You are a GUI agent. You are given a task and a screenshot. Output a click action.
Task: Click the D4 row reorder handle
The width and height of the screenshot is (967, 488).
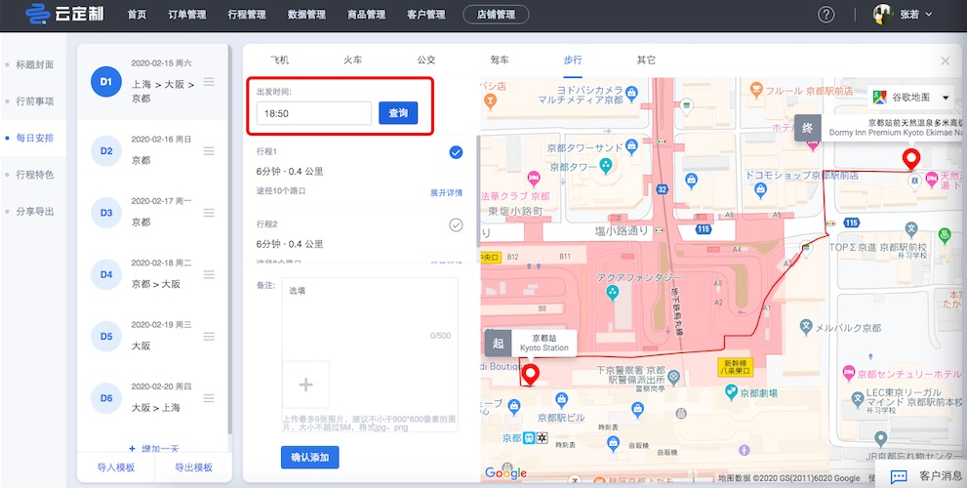(209, 274)
